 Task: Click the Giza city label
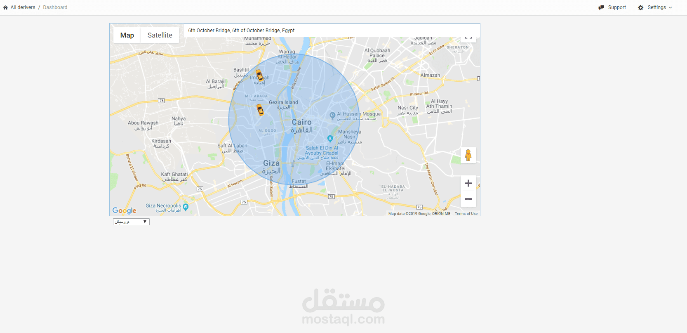tap(271, 167)
